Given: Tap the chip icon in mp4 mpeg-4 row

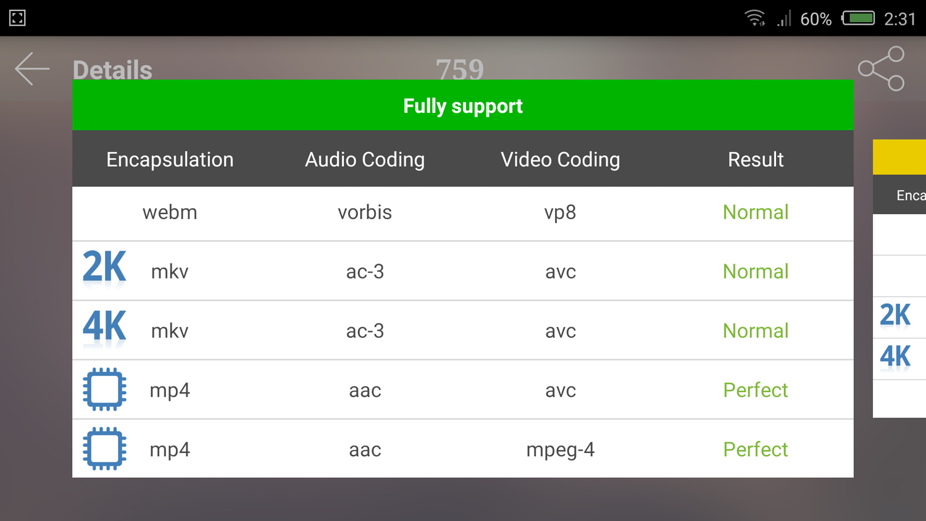Looking at the screenshot, I should coord(104,449).
